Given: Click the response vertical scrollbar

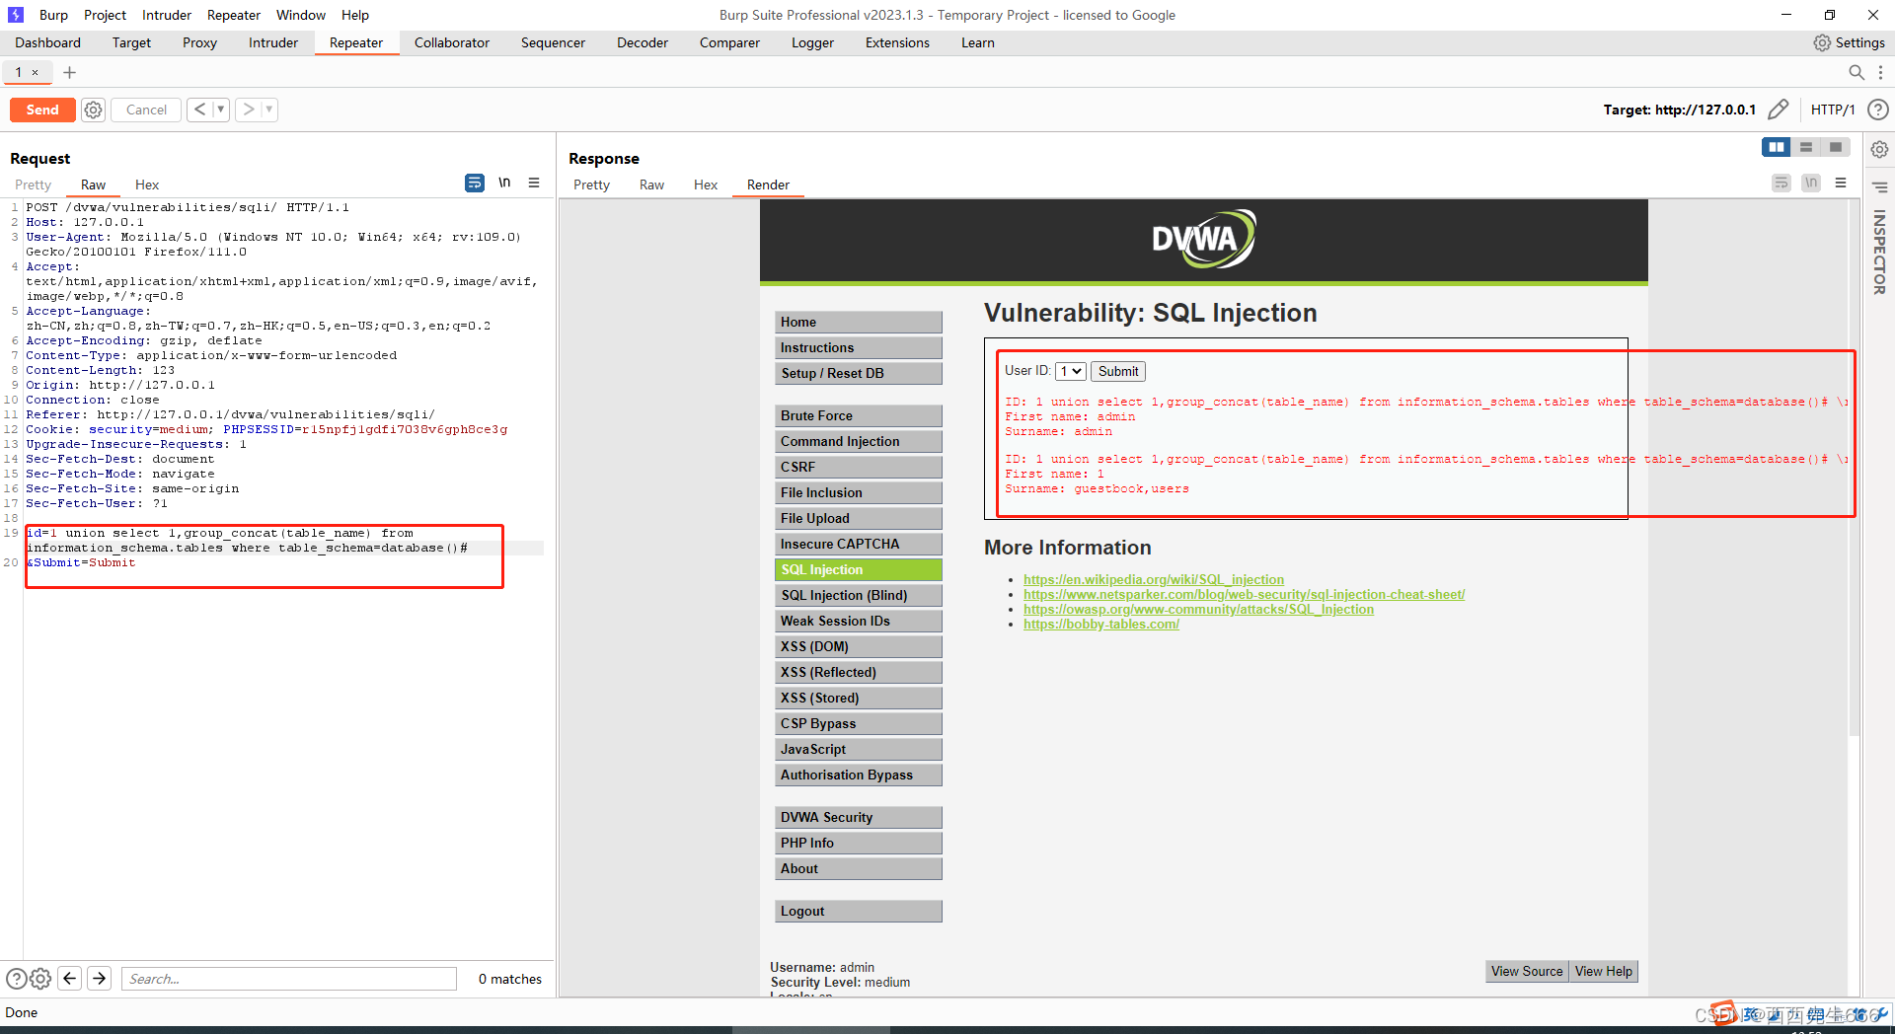Looking at the screenshot, I should [1854, 469].
